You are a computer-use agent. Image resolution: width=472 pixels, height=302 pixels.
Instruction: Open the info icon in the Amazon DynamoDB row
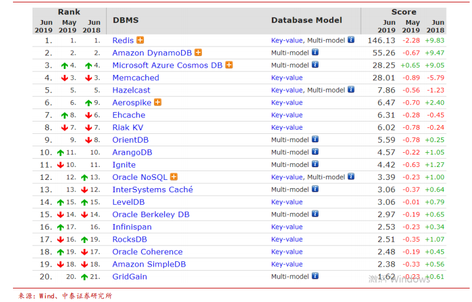click(315, 52)
